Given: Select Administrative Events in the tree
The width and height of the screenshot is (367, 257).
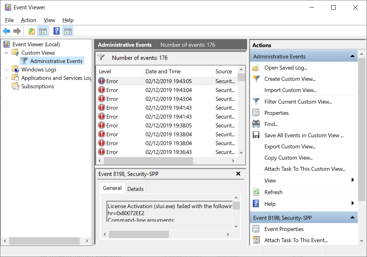Looking at the screenshot, I should click(56, 61).
